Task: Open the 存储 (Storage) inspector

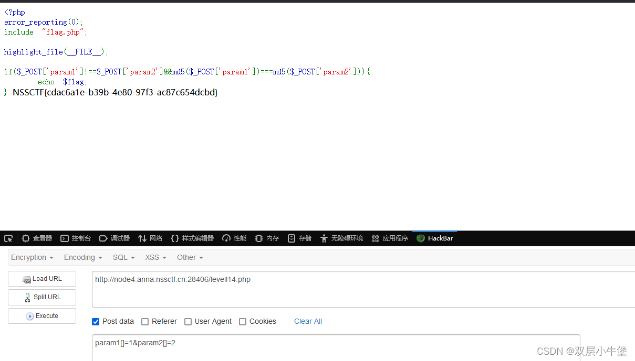Action: point(299,238)
